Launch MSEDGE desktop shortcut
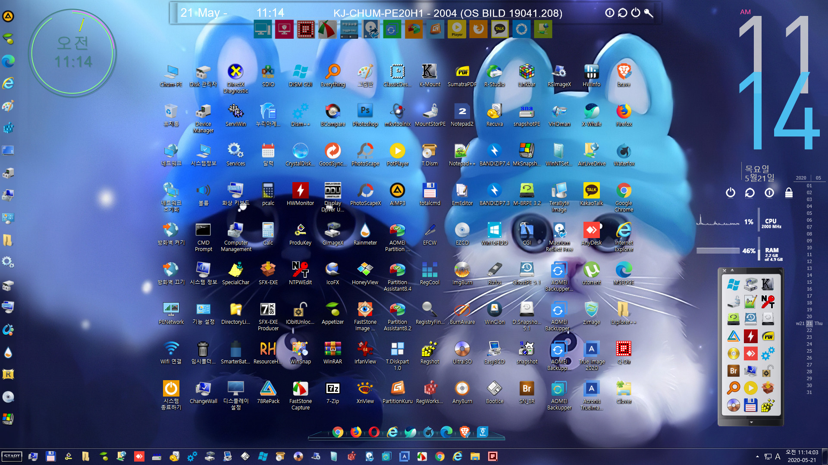This screenshot has height=465, width=828. pyautogui.click(x=624, y=274)
